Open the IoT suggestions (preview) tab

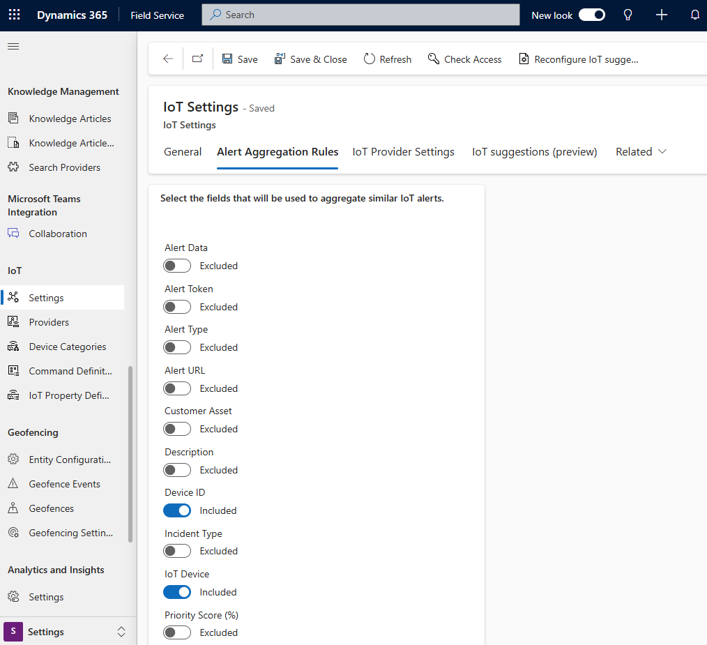pyautogui.click(x=534, y=152)
